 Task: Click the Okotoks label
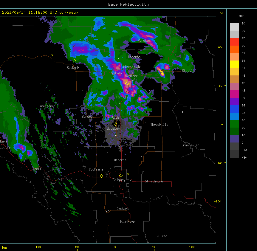point(123,209)
